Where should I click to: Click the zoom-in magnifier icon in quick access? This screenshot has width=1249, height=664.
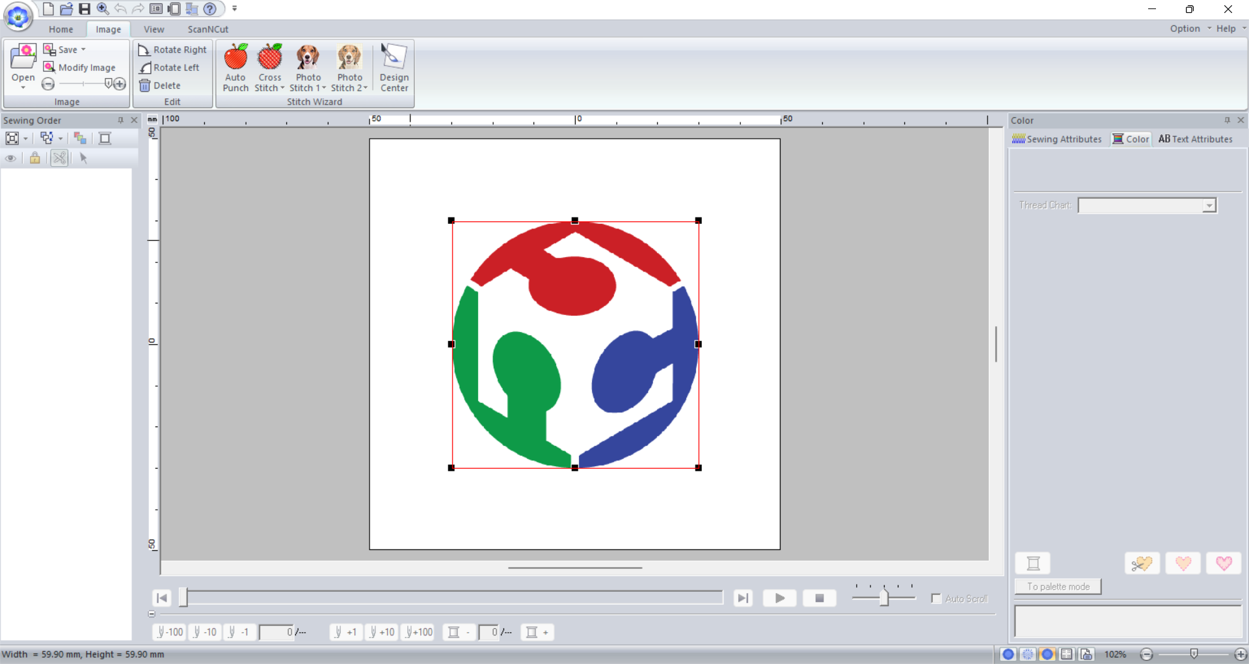[x=103, y=8]
